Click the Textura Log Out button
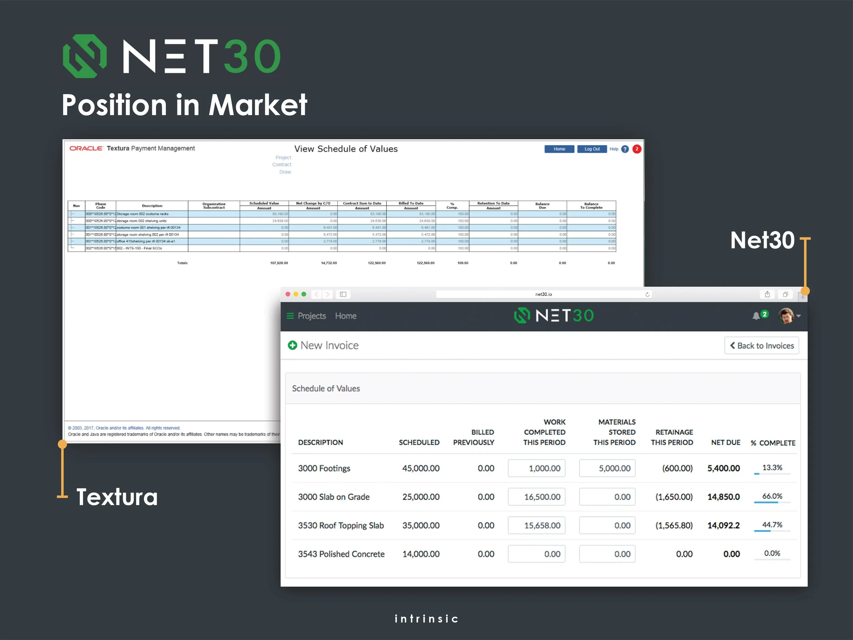This screenshot has height=640, width=853. pos(592,149)
